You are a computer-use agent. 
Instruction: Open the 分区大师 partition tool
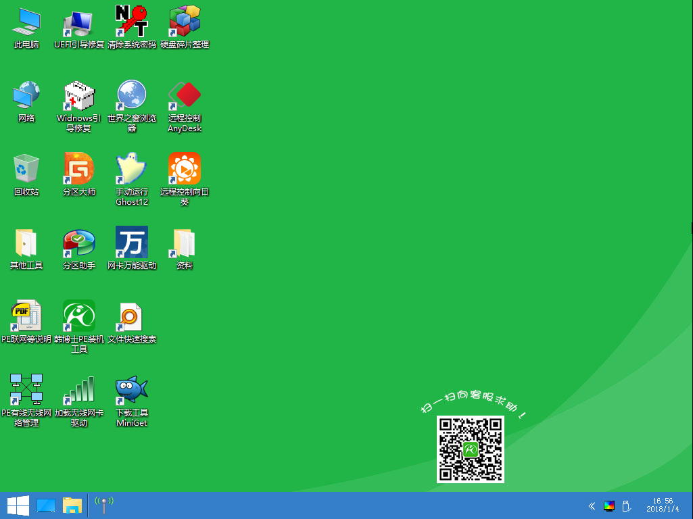(79, 169)
